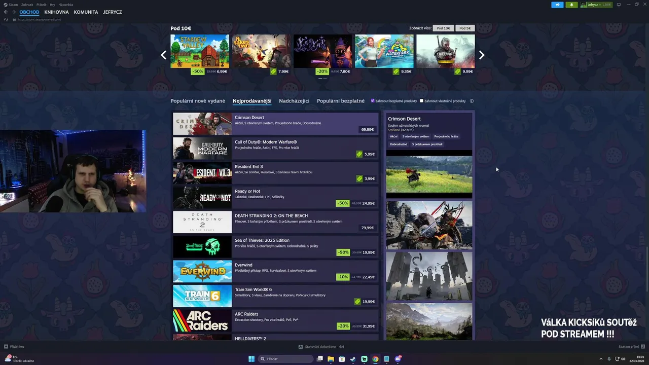Open the Train Sim World 6 row
This screenshot has height=365, width=649.
(x=275, y=296)
